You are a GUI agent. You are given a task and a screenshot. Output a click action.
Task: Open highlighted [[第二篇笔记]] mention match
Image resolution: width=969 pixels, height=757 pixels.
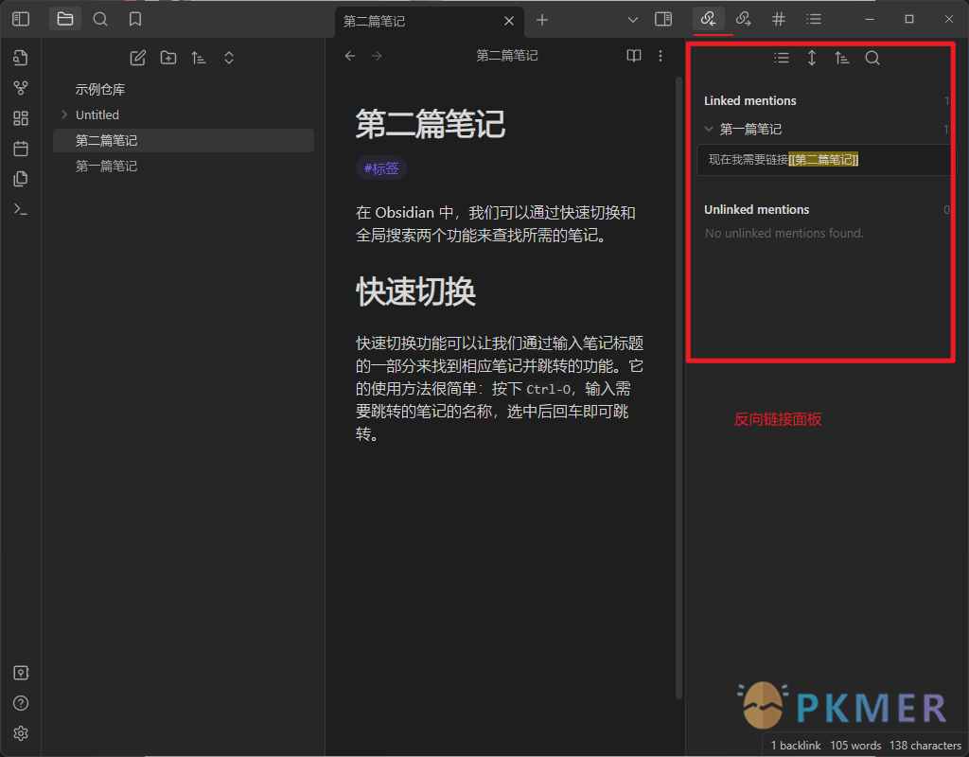pos(823,160)
